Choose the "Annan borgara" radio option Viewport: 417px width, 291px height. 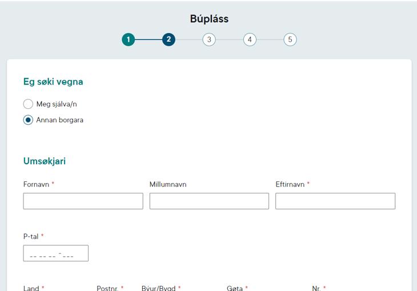pos(28,120)
